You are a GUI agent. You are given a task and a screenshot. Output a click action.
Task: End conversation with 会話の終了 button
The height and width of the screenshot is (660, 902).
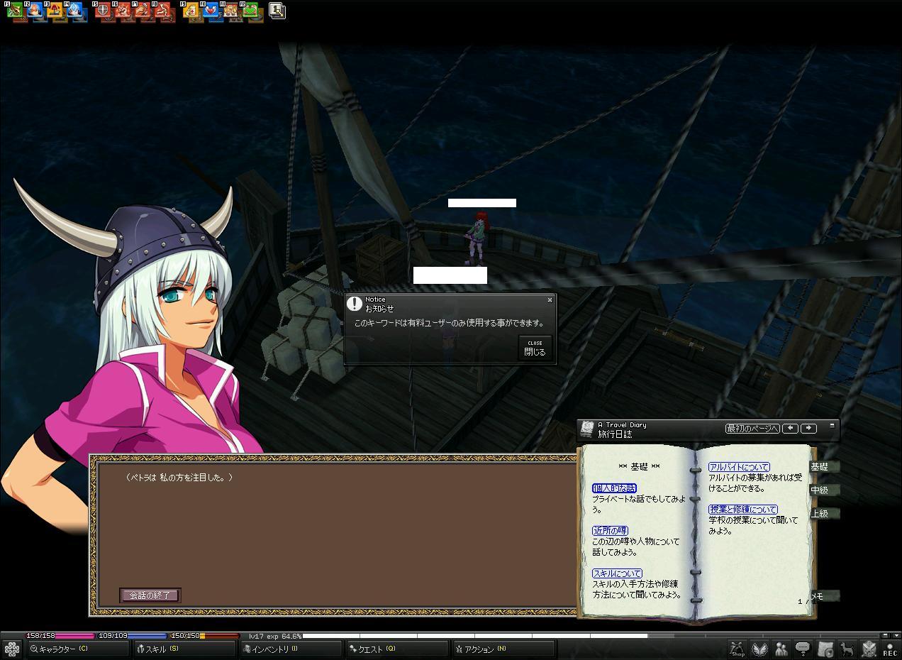pyautogui.click(x=150, y=595)
